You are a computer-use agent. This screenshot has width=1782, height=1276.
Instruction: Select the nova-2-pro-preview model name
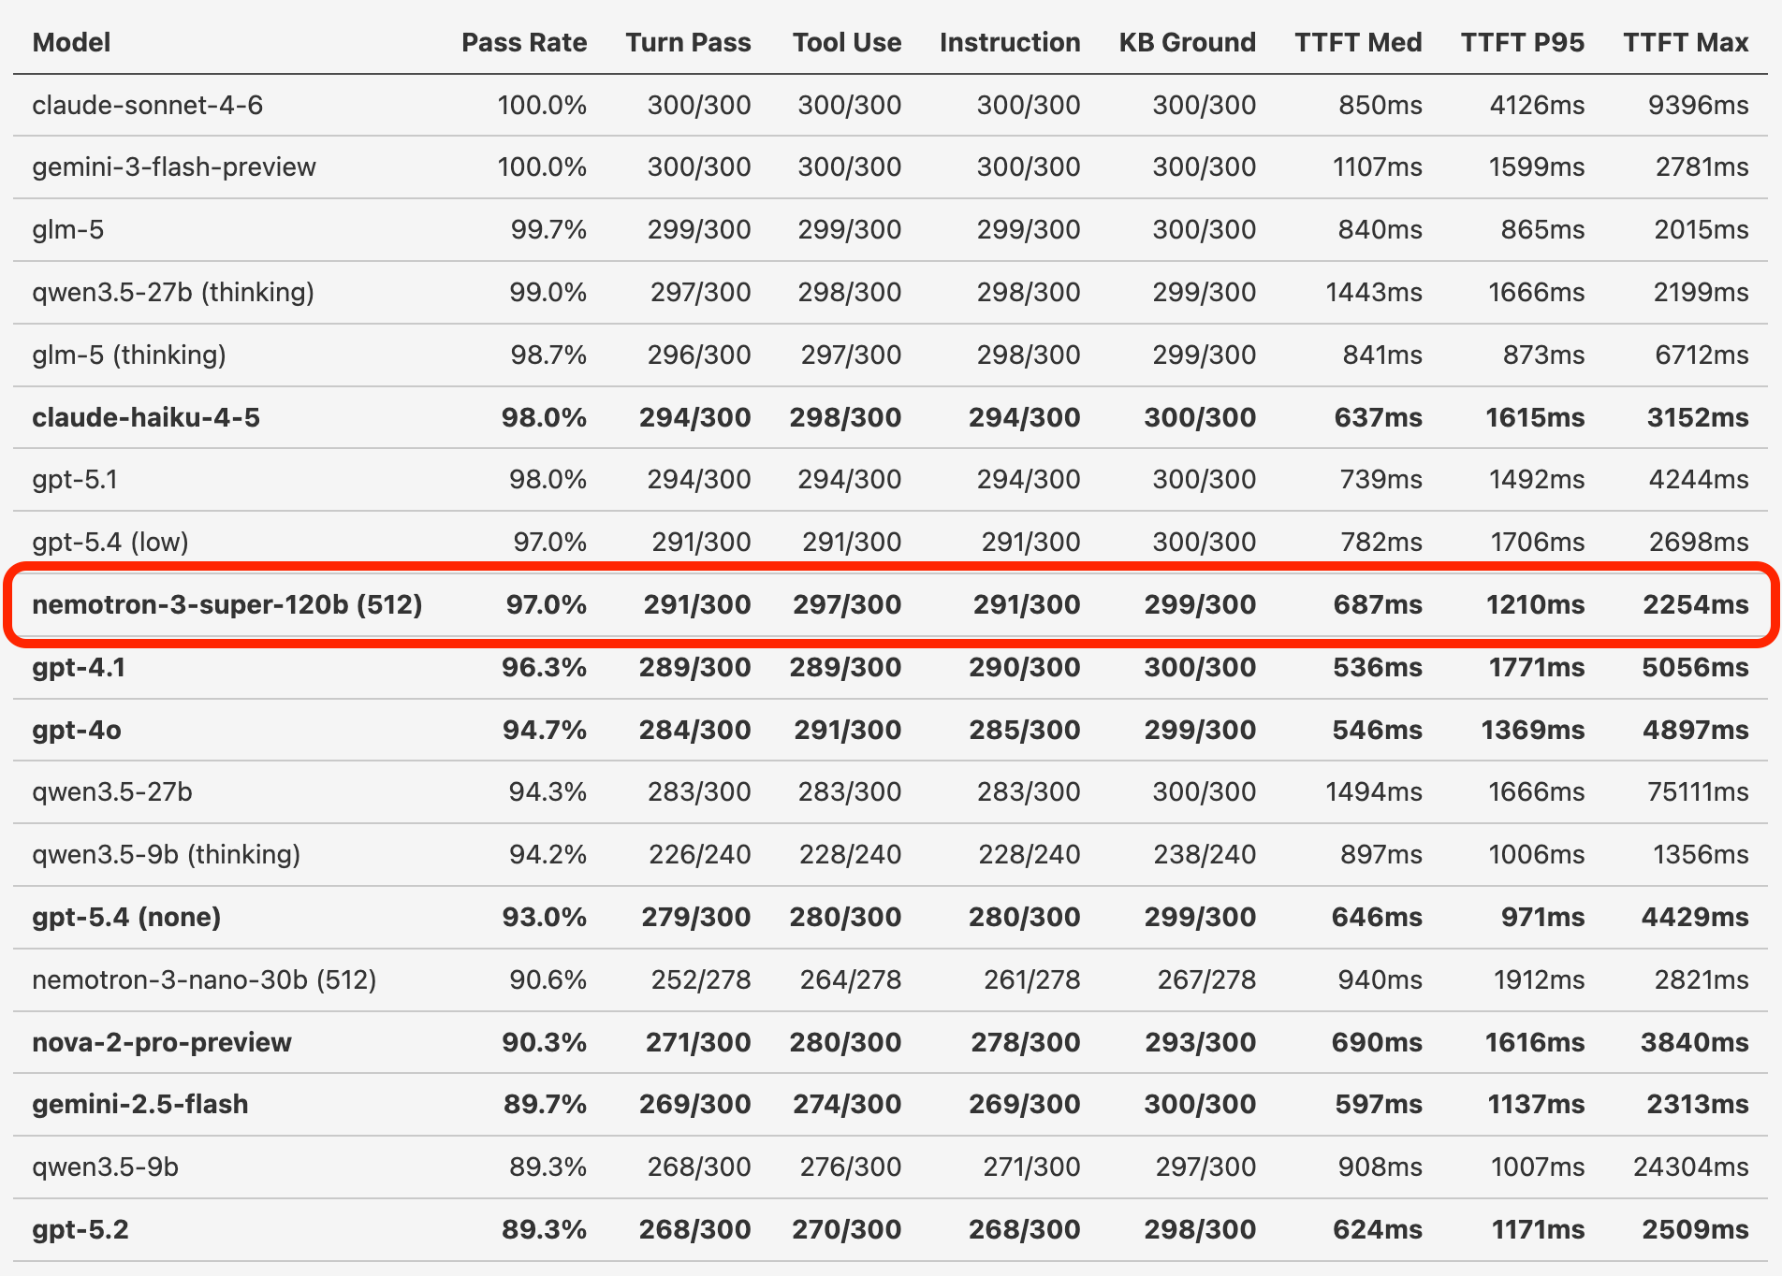tap(162, 1042)
